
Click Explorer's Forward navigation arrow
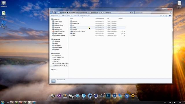click(x=53, y=12)
